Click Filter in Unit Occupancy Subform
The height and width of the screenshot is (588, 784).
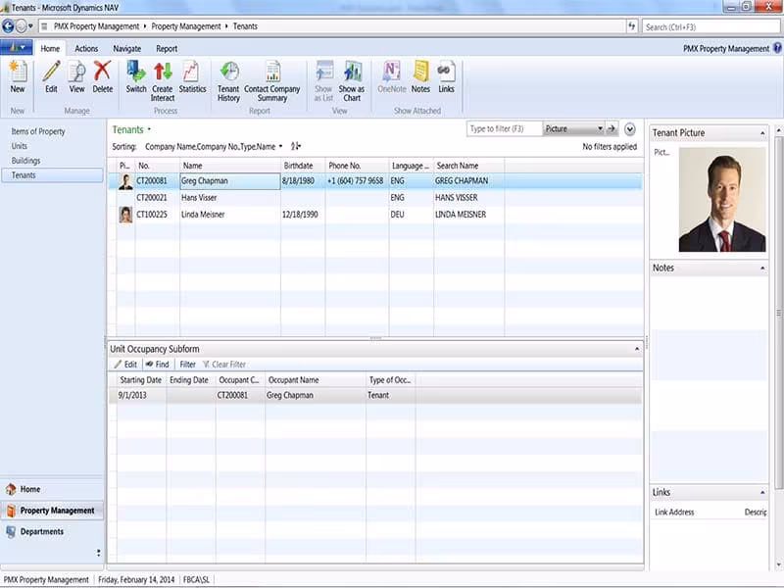(x=187, y=364)
